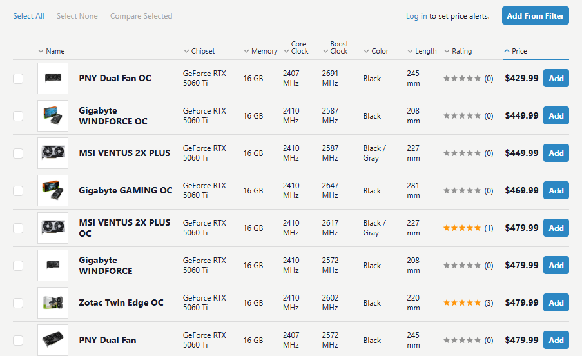
Task: Add the $449.99 MSI VENTUS 2X PLUS
Action: pyautogui.click(x=556, y=153)
